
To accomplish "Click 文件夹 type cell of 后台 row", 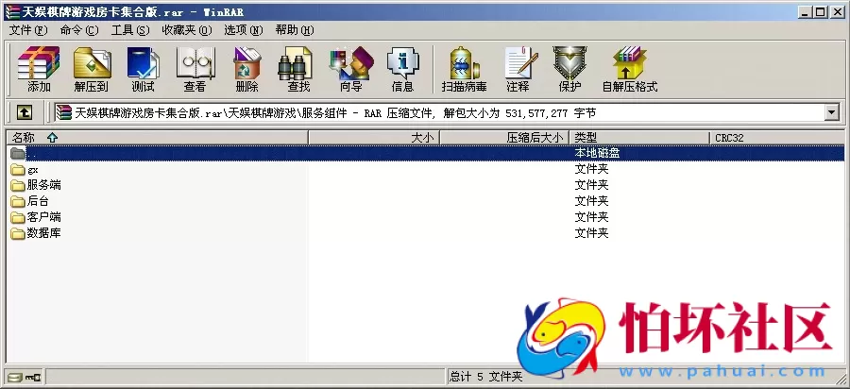I will 591,201.
